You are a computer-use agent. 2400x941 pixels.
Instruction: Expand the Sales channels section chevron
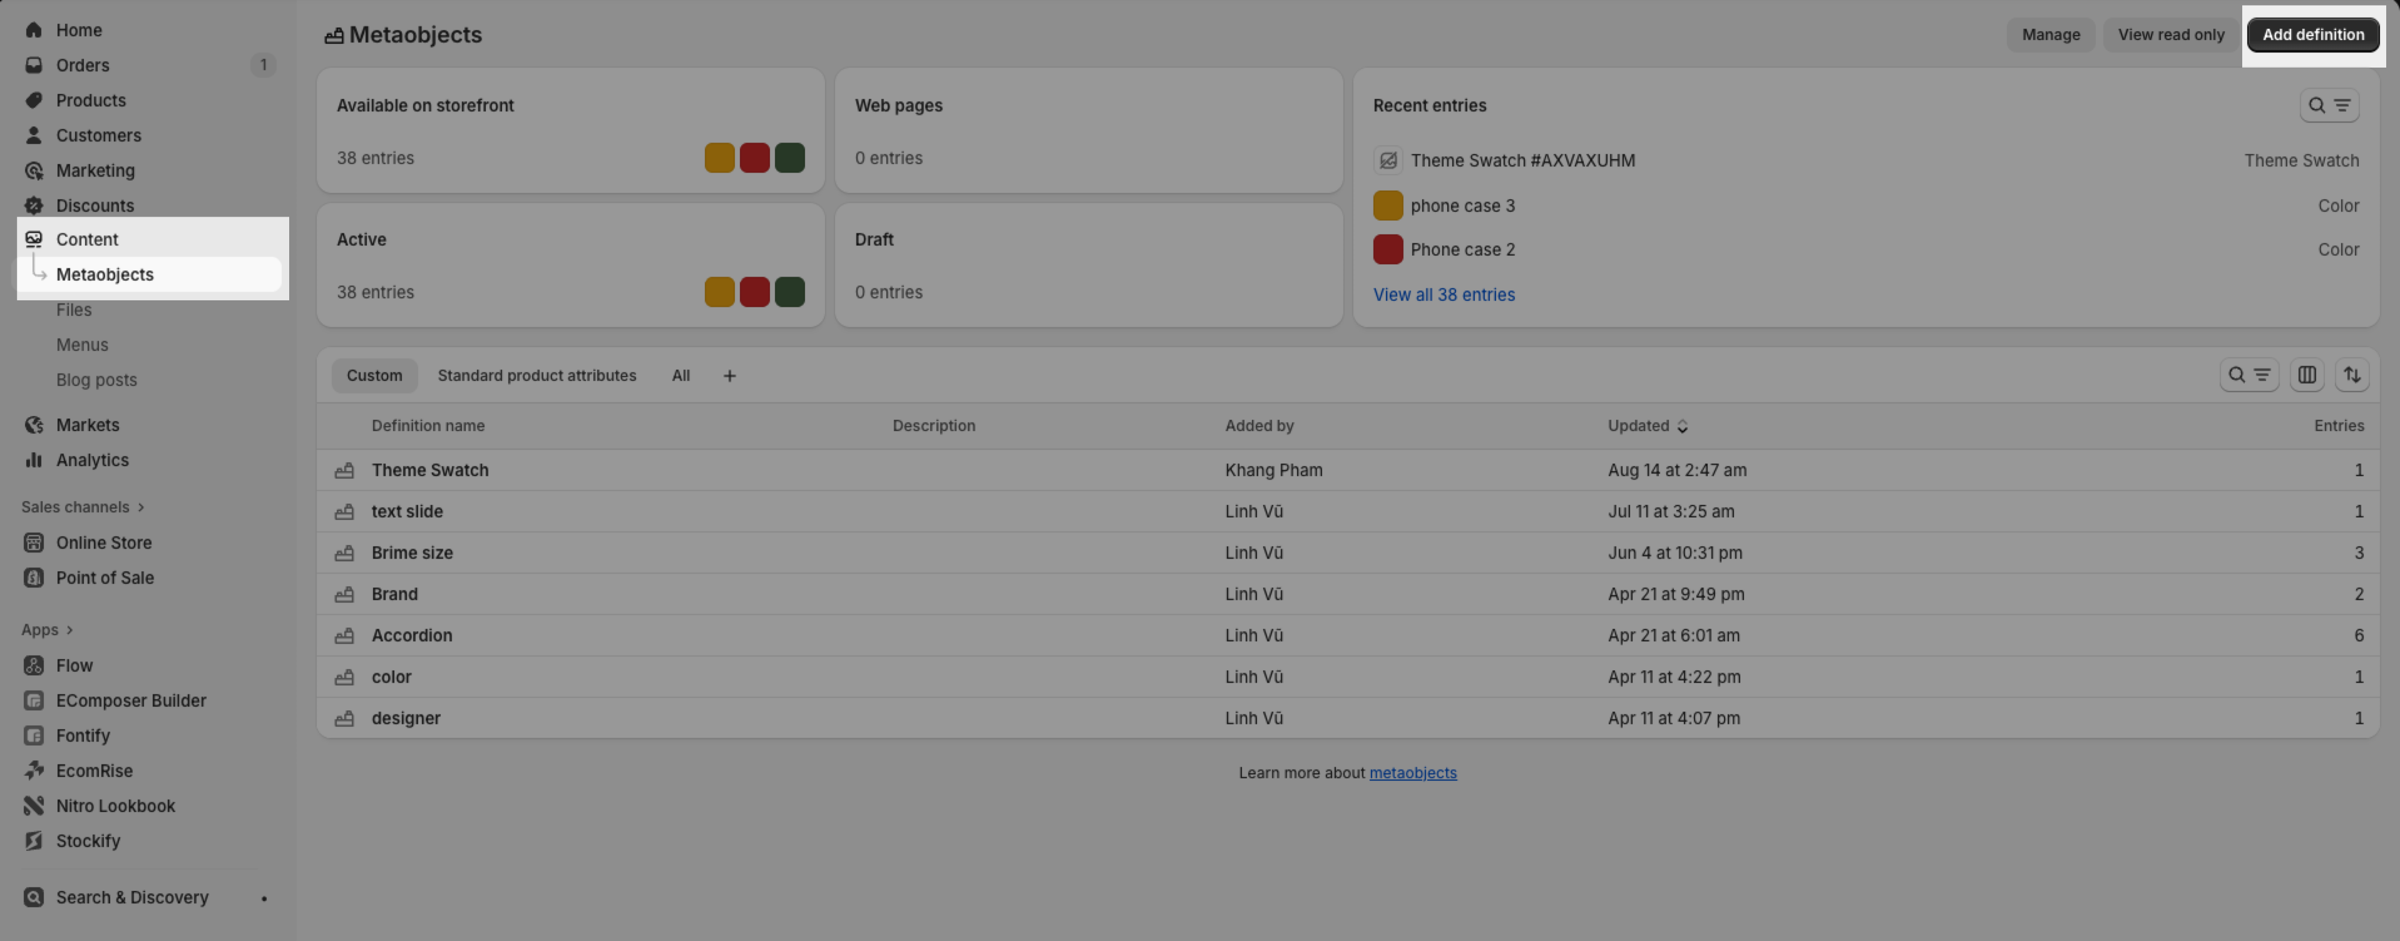(x=141, y=507)
